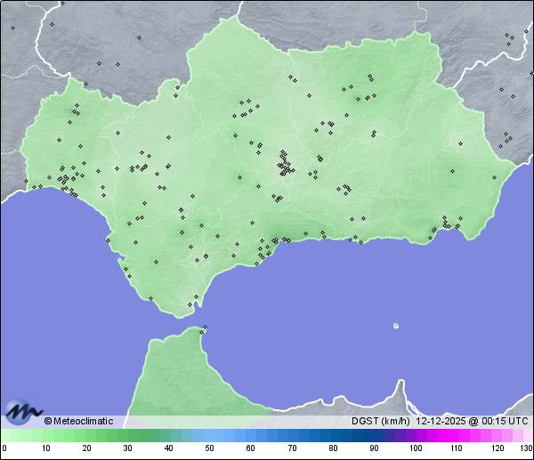Click the dark blue 80 segment of legend
Screen dimensions: 534x460
point(333,435)
